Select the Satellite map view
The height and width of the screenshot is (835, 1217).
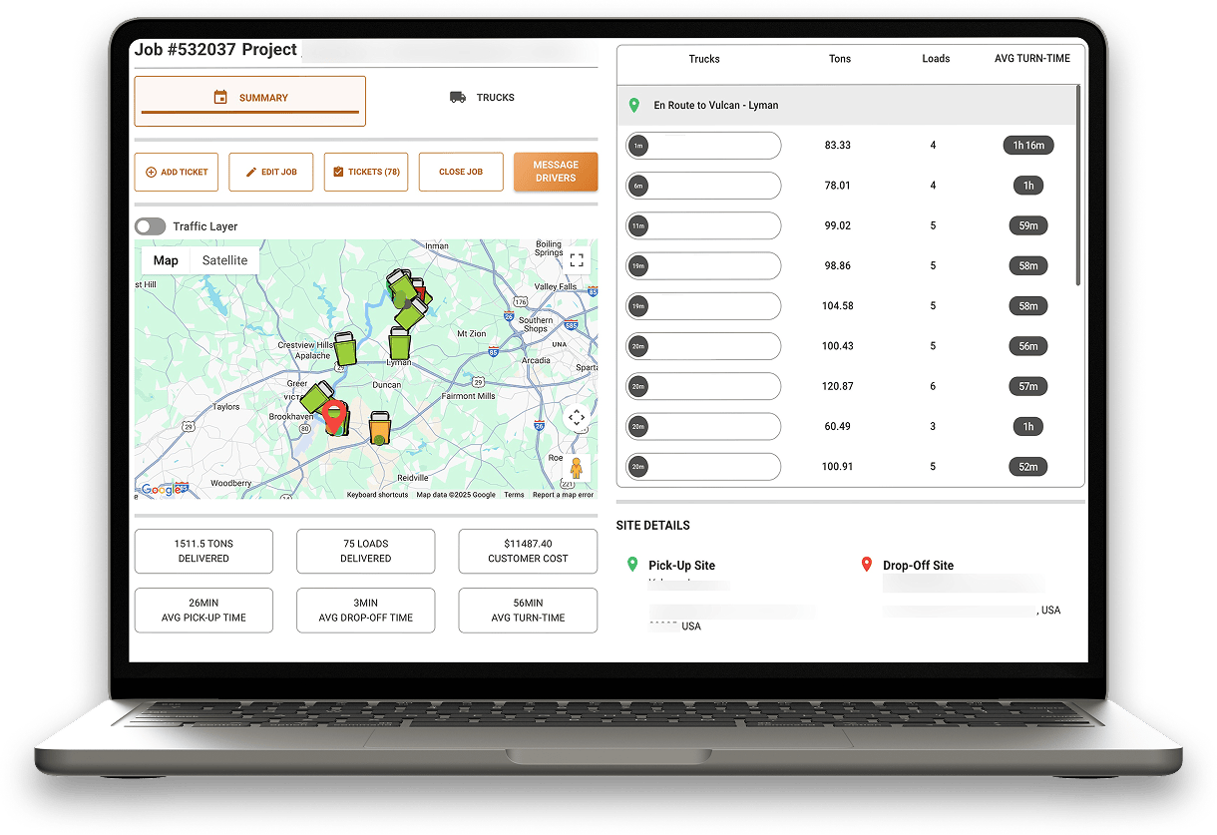click(x=223, y=259)
